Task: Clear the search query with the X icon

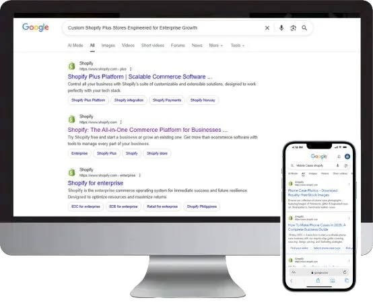Action: (267, 28)
